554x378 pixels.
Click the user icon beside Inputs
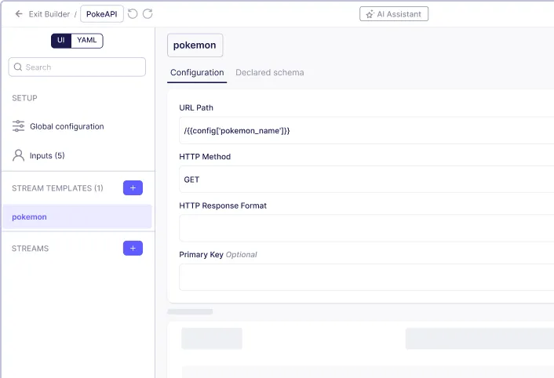18,155
